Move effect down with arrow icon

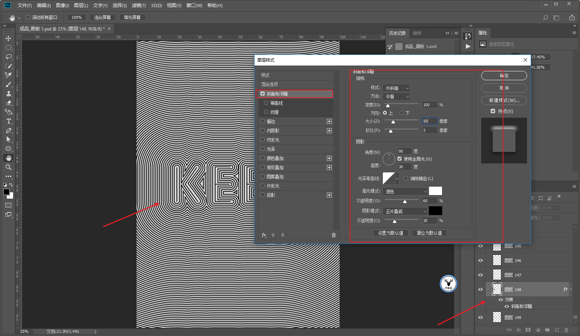[x=283, y=235]
